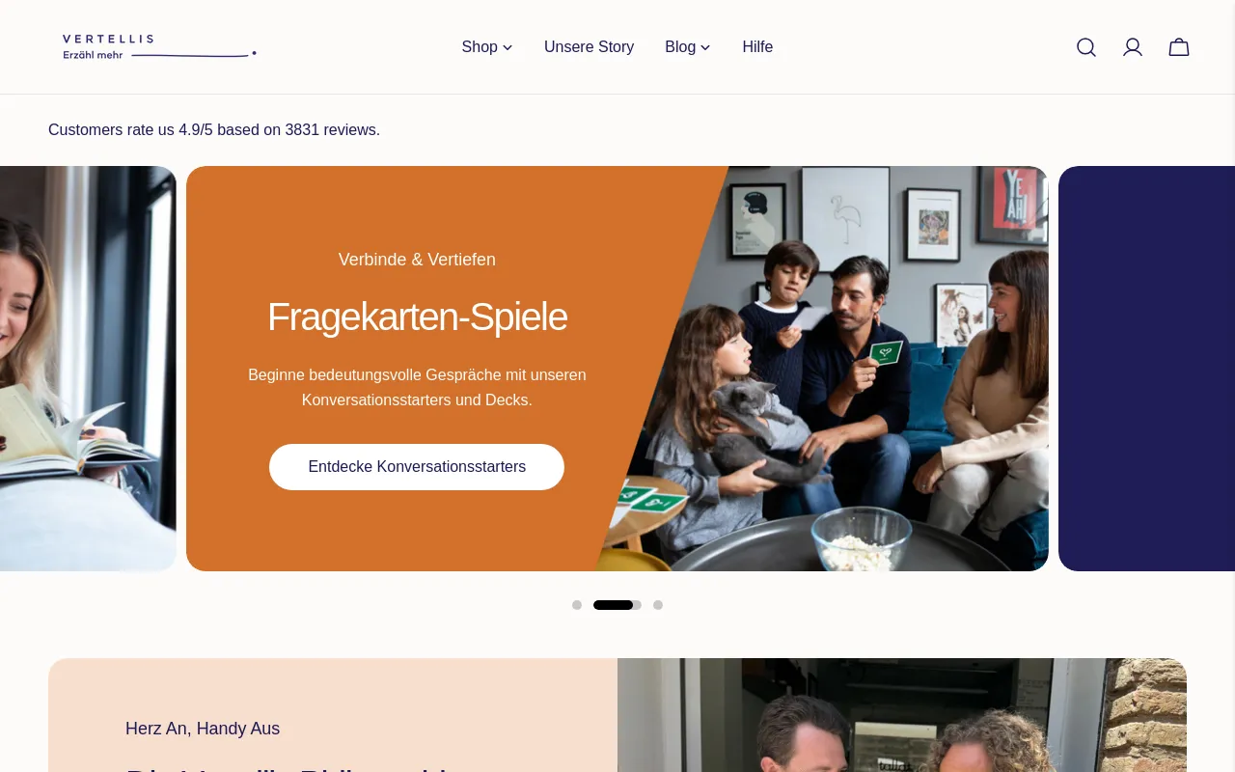The height and width of the screenshot is (772, 1235).
Task: Open the user account icon
Action: click(x=1133, y=47)
